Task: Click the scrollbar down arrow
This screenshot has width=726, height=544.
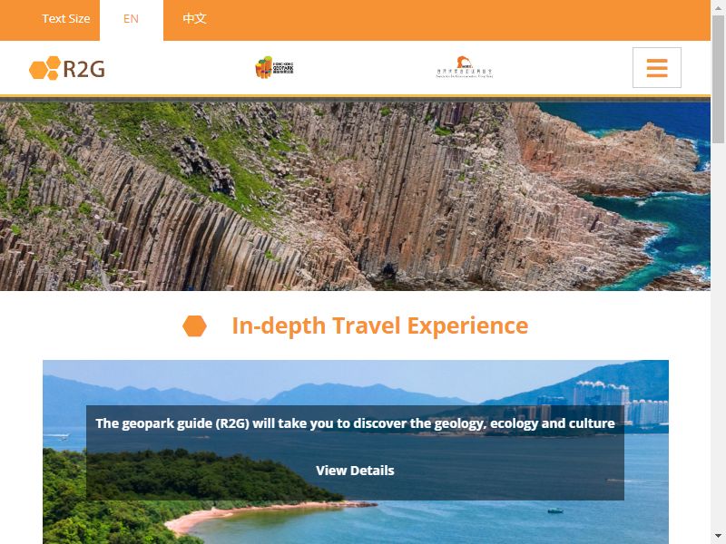Action: (x=718, y=537)
